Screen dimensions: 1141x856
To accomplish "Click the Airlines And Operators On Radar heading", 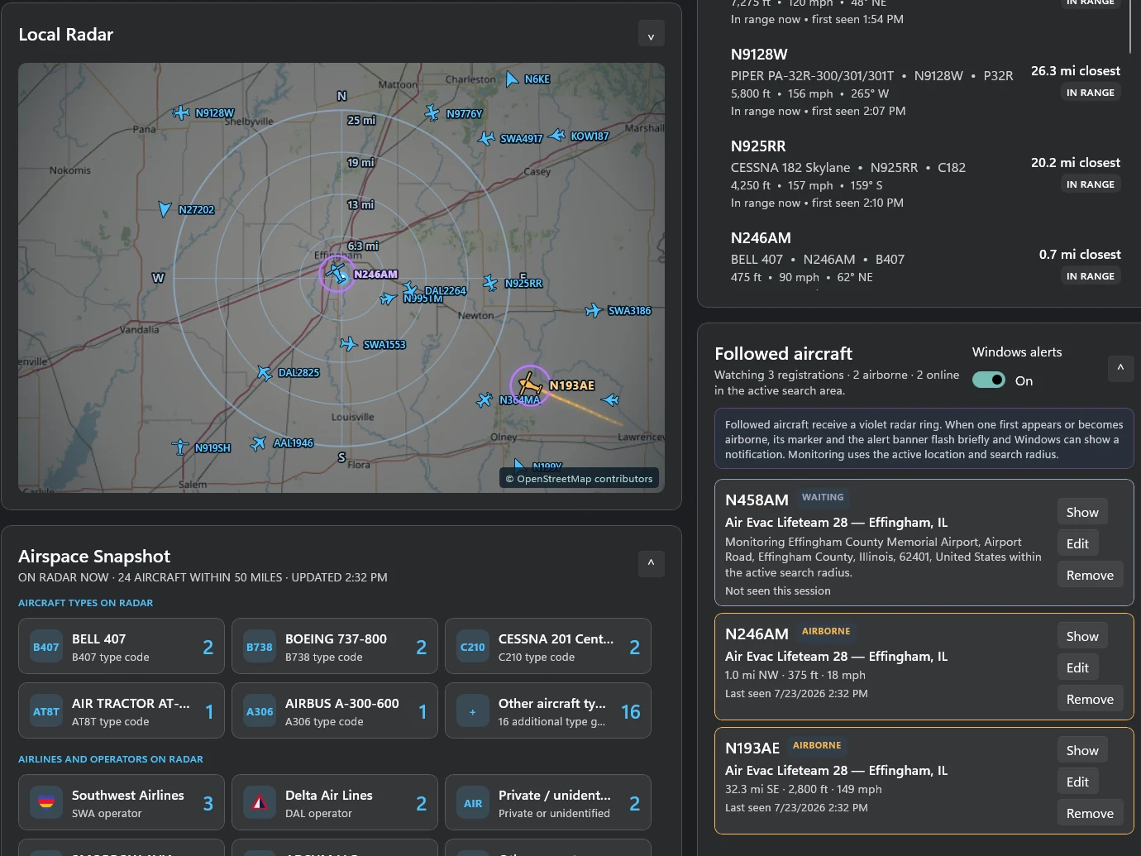I will [x=111, y=759].
